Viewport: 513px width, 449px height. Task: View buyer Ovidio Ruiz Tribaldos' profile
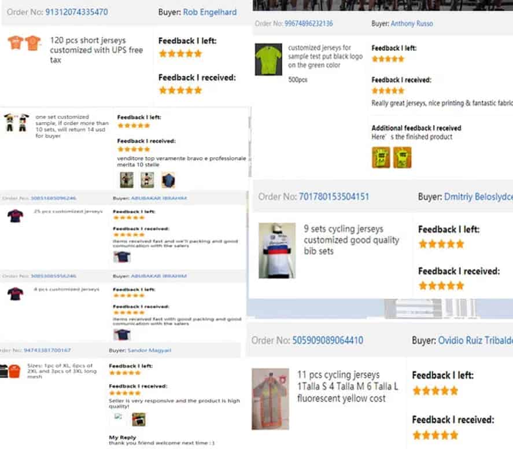pyautogui.click(x=475, y=340)
